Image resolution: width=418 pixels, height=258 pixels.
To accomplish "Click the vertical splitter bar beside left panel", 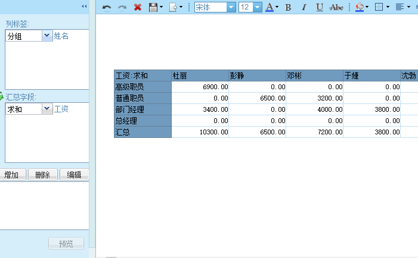I will point(92,124).
